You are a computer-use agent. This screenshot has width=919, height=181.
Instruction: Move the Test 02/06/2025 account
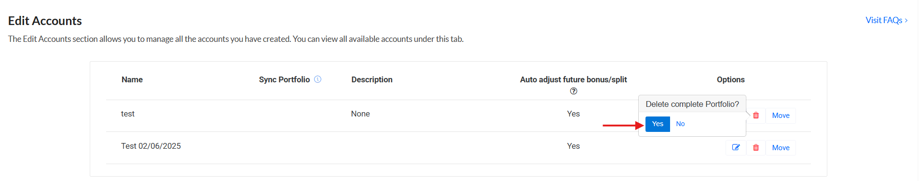click(x=781, y=148)
